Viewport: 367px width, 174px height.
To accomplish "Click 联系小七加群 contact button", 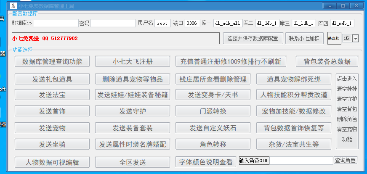I will 304,39.
